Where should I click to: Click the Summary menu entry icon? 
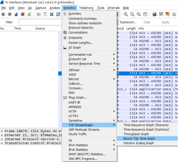[65, 14]
